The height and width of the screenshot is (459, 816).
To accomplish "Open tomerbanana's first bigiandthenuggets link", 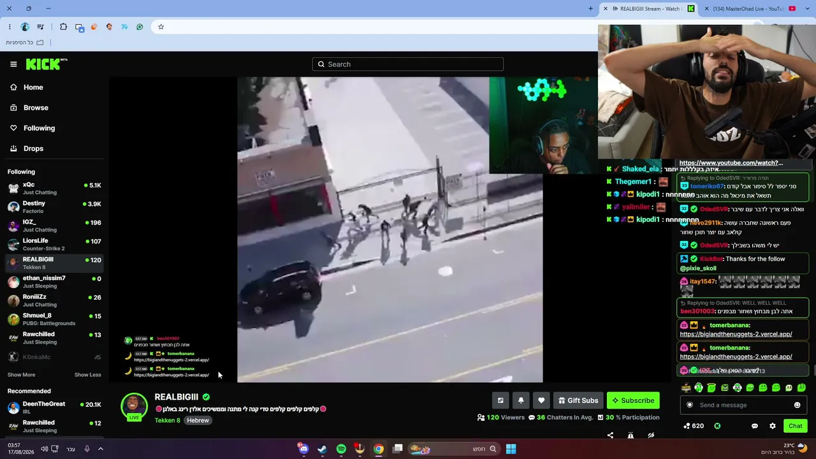I will [736, 334].
